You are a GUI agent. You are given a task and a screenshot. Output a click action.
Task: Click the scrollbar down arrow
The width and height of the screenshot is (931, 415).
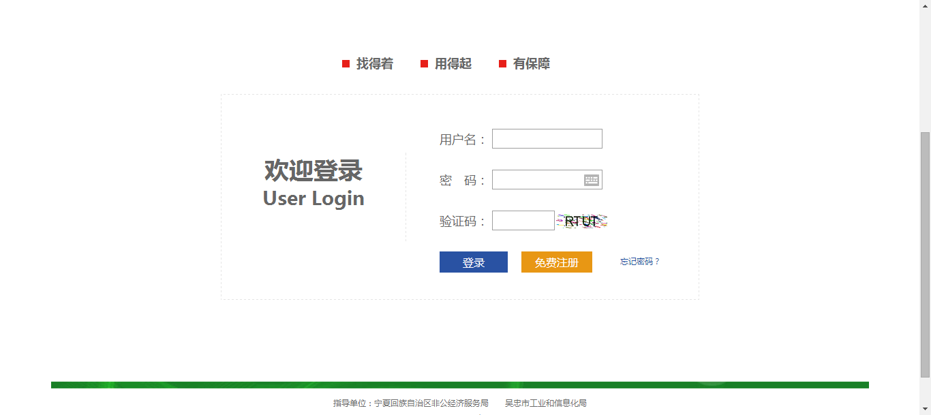(925, 410)
